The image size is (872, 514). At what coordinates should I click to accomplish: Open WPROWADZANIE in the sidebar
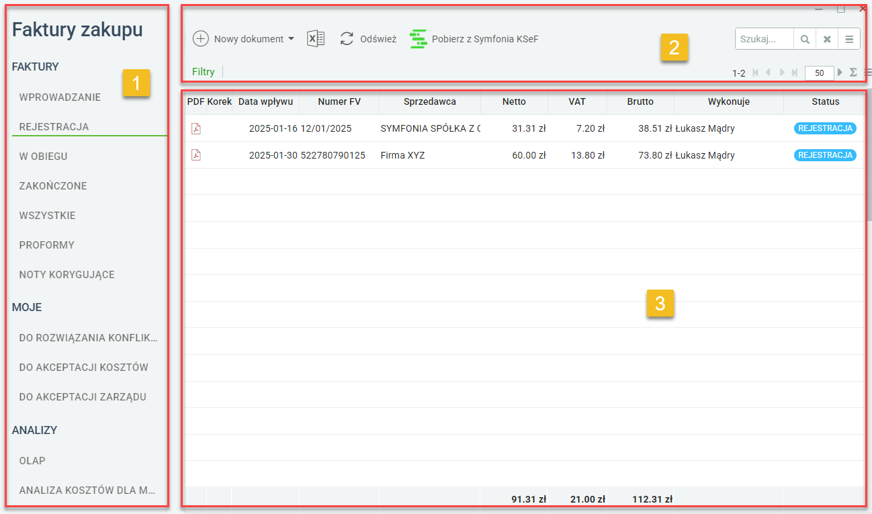(60, 97)
